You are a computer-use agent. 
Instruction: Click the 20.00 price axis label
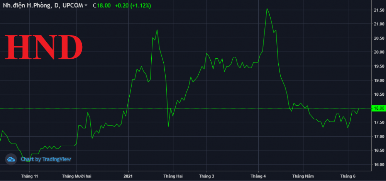click(379, 52)
